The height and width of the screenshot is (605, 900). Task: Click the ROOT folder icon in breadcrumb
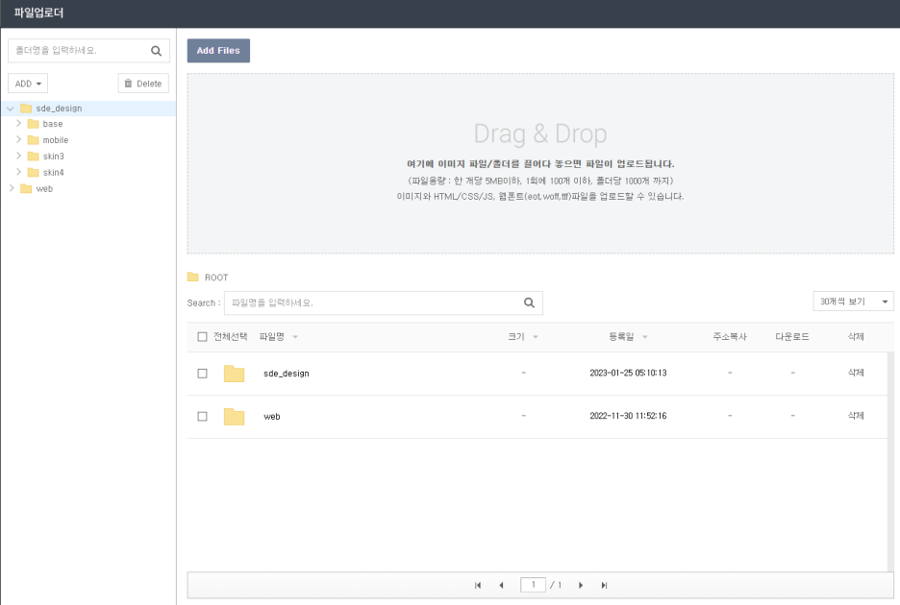tap(193, 277)
